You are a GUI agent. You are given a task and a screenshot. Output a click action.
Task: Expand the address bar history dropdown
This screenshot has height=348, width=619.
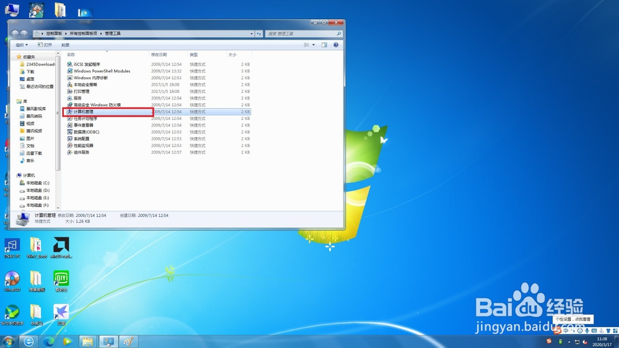point(251,33)
